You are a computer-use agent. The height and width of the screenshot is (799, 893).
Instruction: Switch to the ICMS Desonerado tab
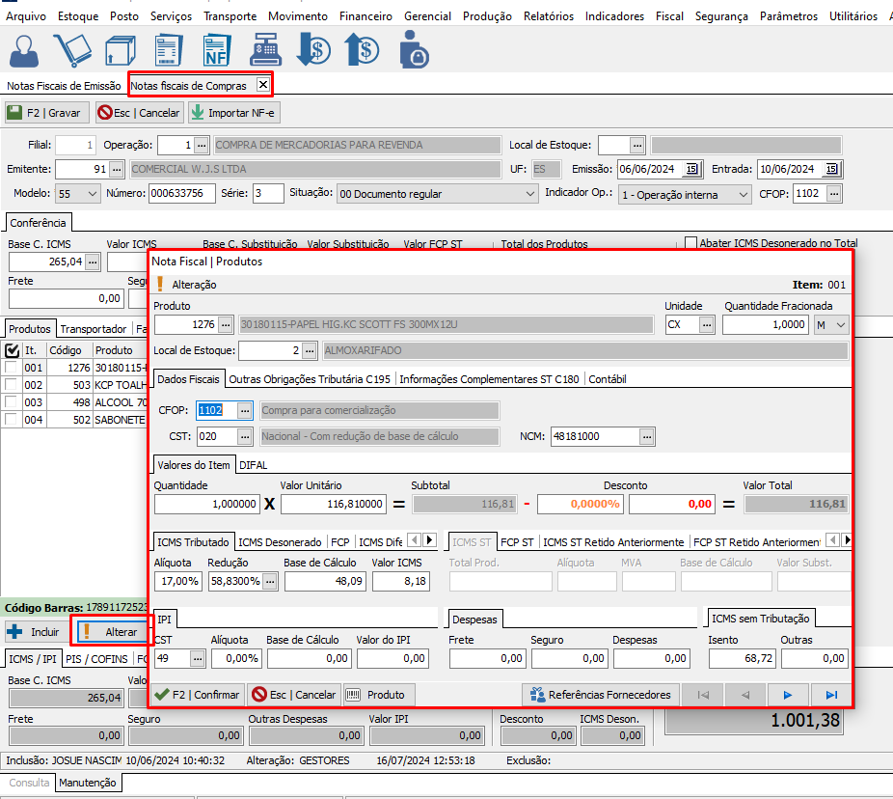click(x=280, y=542)
